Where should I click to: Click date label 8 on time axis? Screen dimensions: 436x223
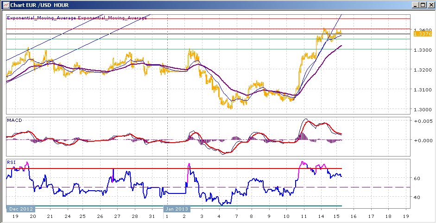pyautogui.click(x=252, y=217)
